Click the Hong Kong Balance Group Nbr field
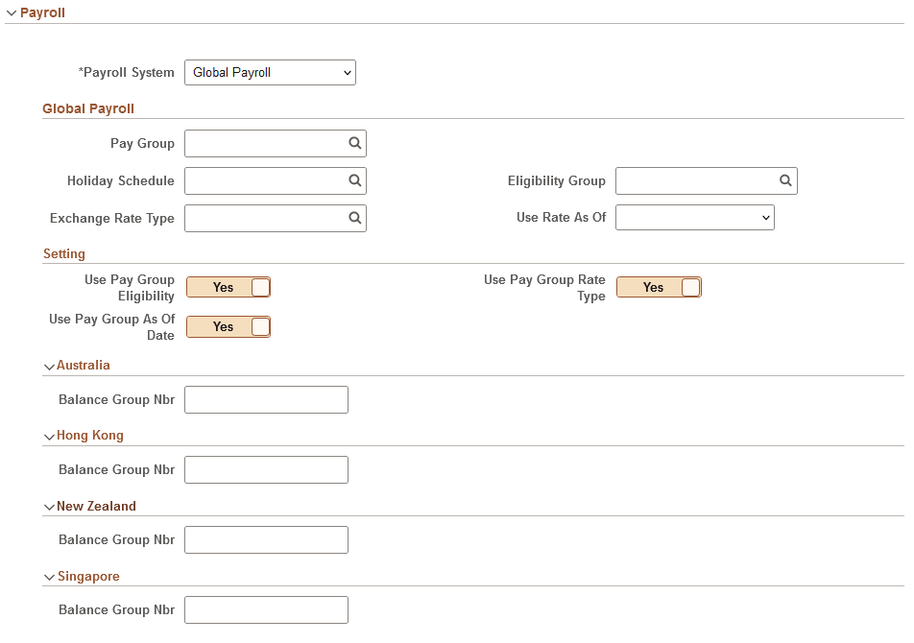914x643 pixels. pyautogui.click(x=266, y=469)
